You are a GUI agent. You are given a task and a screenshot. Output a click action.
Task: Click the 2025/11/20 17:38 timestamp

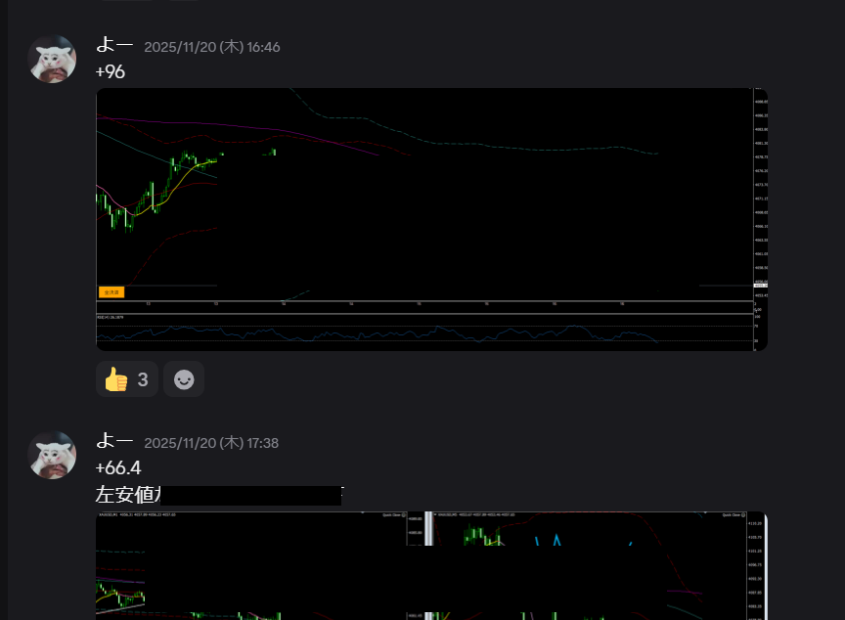click(212, 443)
